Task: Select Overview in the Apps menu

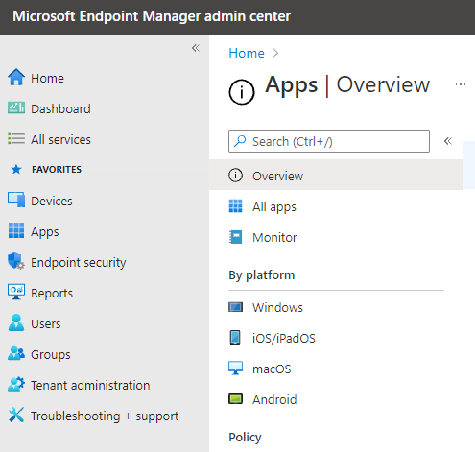Action: pos(336,176)
